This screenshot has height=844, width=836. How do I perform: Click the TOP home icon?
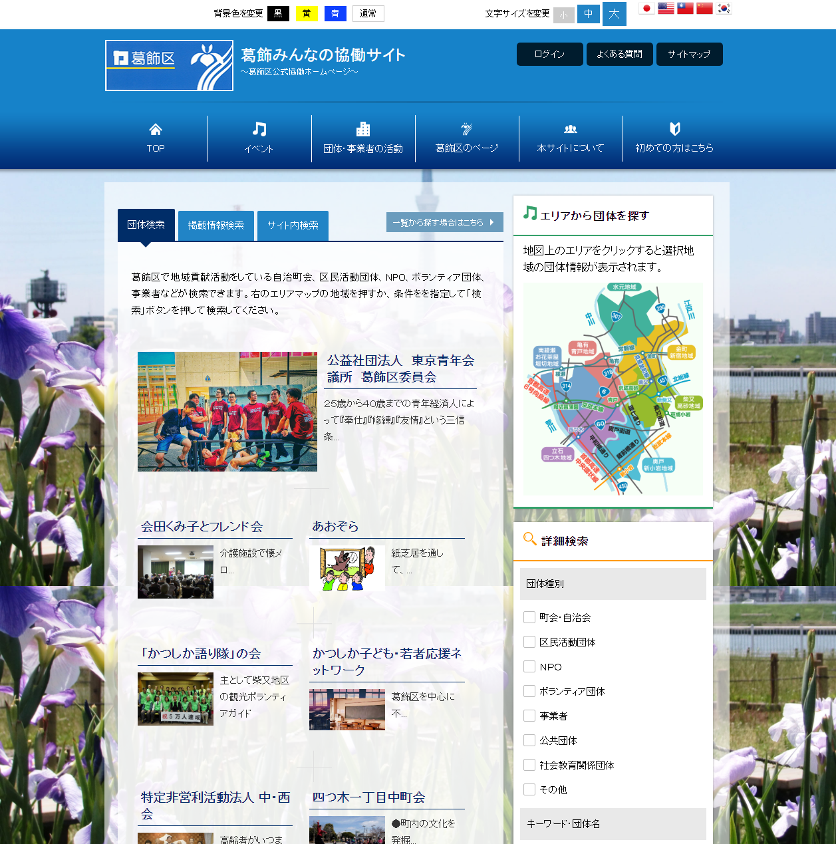[x=156, y=129]
